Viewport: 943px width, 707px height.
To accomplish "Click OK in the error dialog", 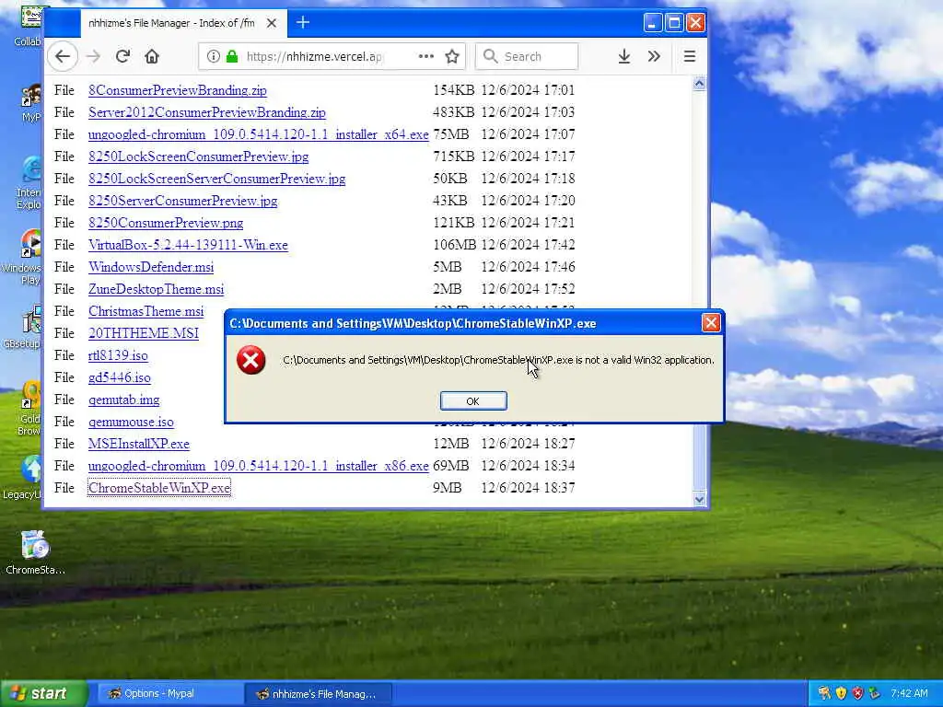I will pyautogui.click(x=473, y=401).
